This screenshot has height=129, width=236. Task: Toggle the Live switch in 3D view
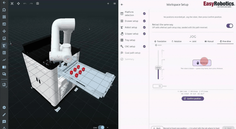click(101, 127)
